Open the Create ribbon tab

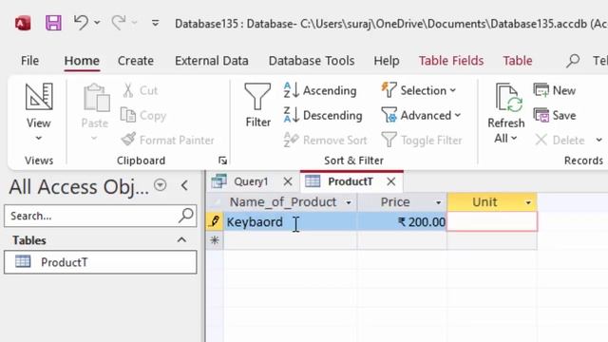tap(136, 61)
